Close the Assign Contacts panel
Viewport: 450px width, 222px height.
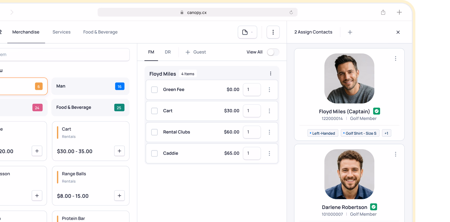point(398,32)
